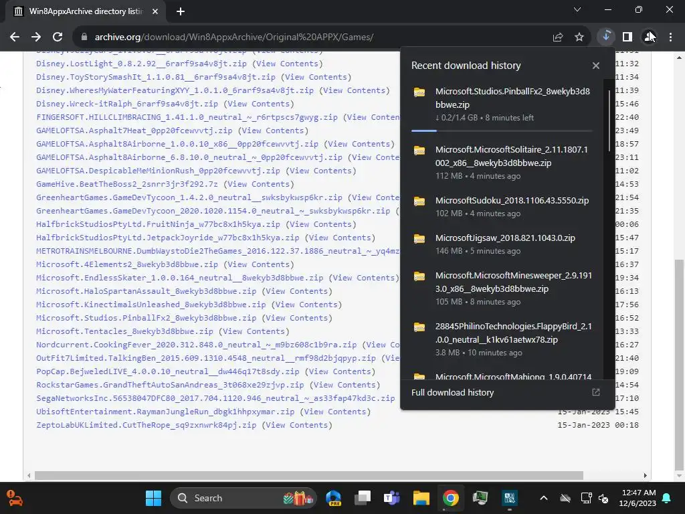Switch to Chrome on the taskbar
This screenshot has height=514, width=685.
(x=450, y=498)
